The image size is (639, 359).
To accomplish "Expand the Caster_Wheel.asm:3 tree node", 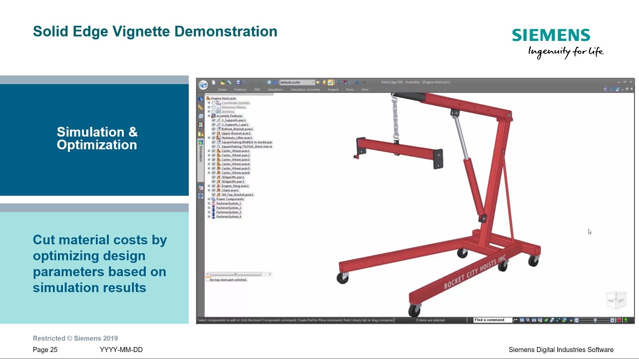I will 209,160.
